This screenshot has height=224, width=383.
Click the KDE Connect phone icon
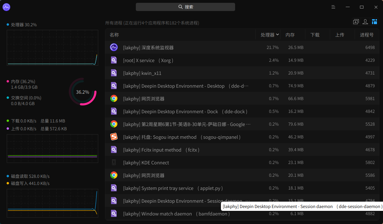point(114,163)
